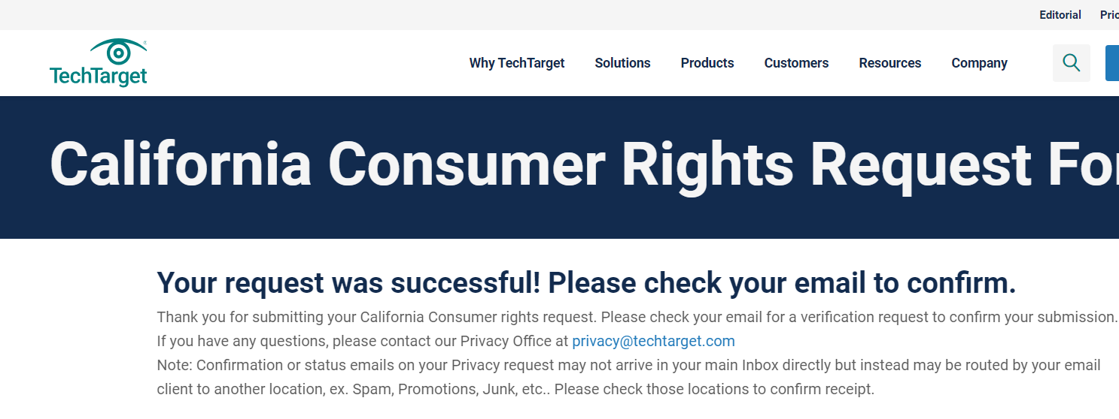The width and height of the screenshot is (1119, 419).
Task: Open the Solutions menu
Action: (x=622, y=63)
